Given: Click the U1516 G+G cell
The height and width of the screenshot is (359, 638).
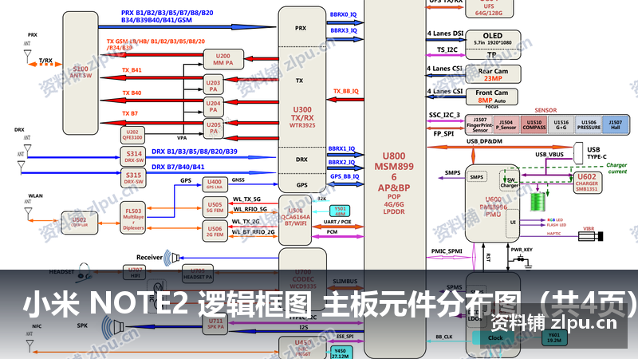Looking at the screenshot, I should pyautogui.click(x=561, y=125).
